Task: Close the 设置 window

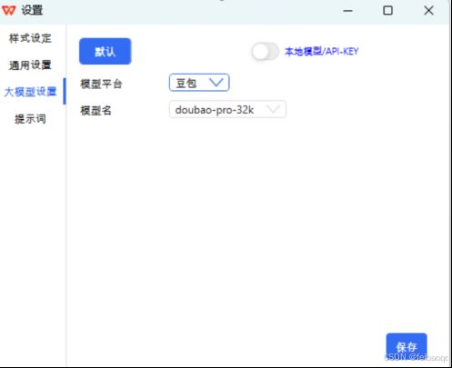Action: [428, 11]
